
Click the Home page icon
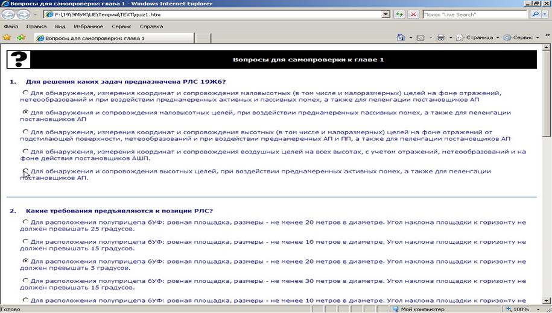(401, 38)
